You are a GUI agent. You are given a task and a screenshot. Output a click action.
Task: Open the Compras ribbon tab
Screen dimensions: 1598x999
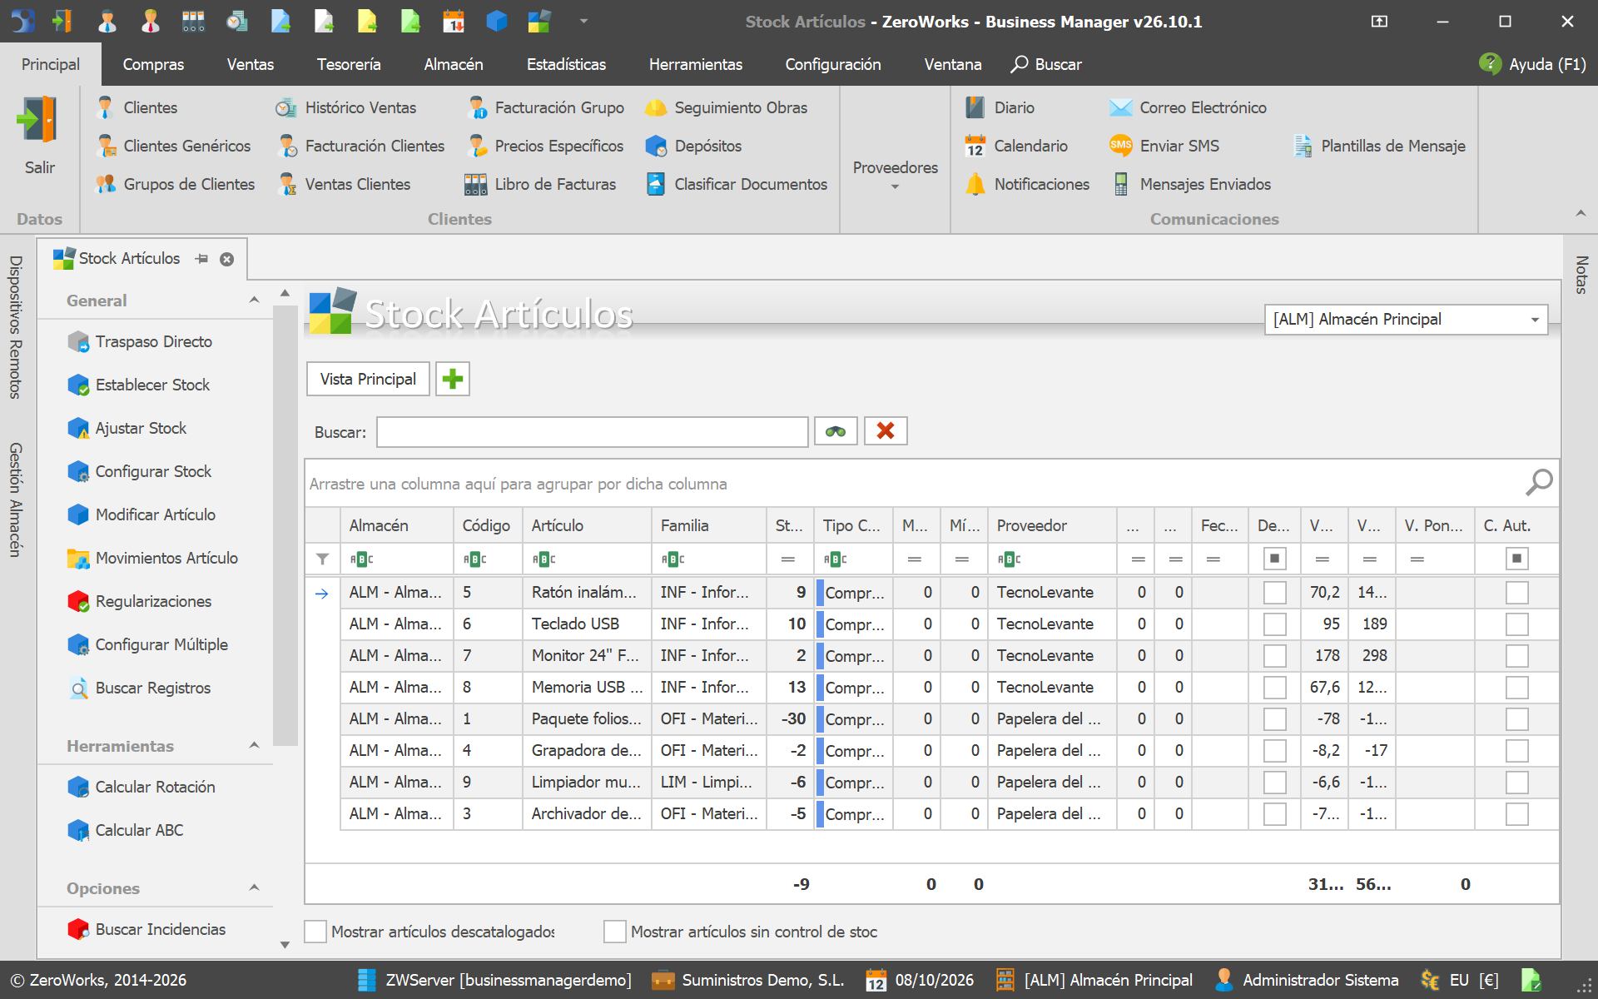[x=153, y=64]
